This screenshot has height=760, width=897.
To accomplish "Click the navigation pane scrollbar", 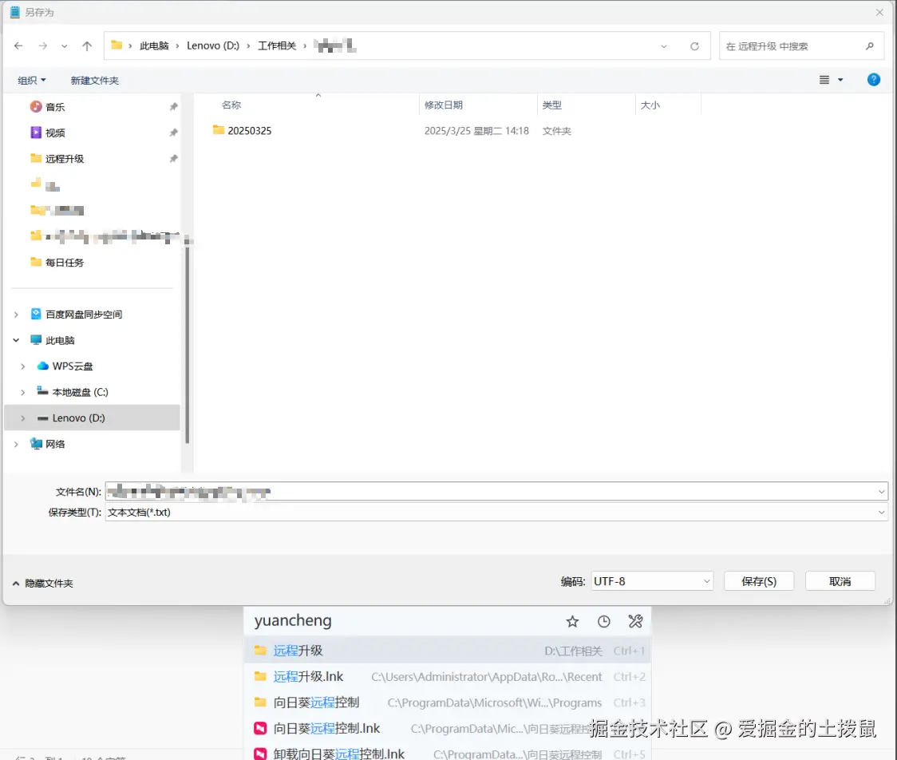I will click(x=187, y=343).
